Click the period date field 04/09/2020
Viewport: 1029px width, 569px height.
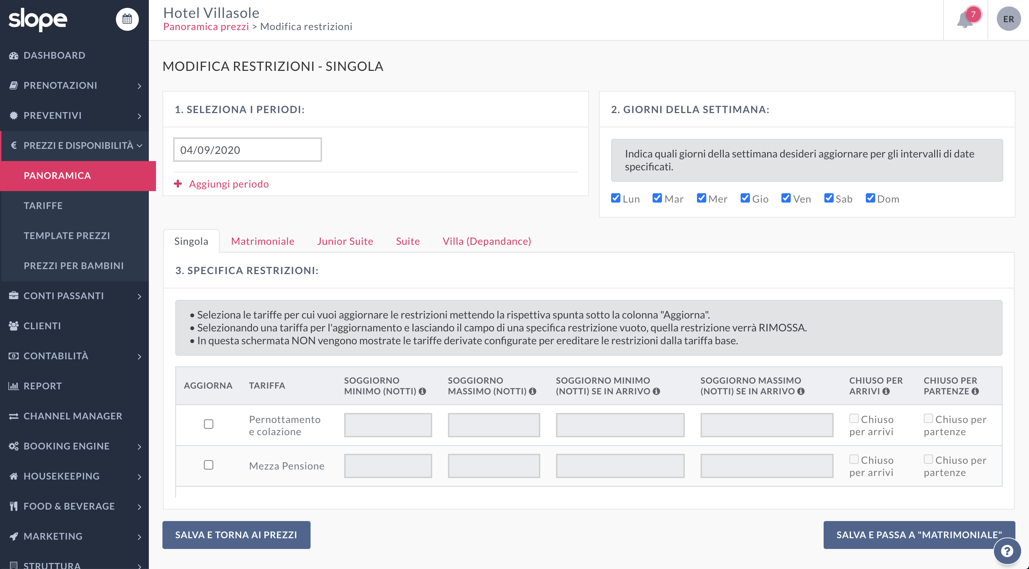click(247, 150)
